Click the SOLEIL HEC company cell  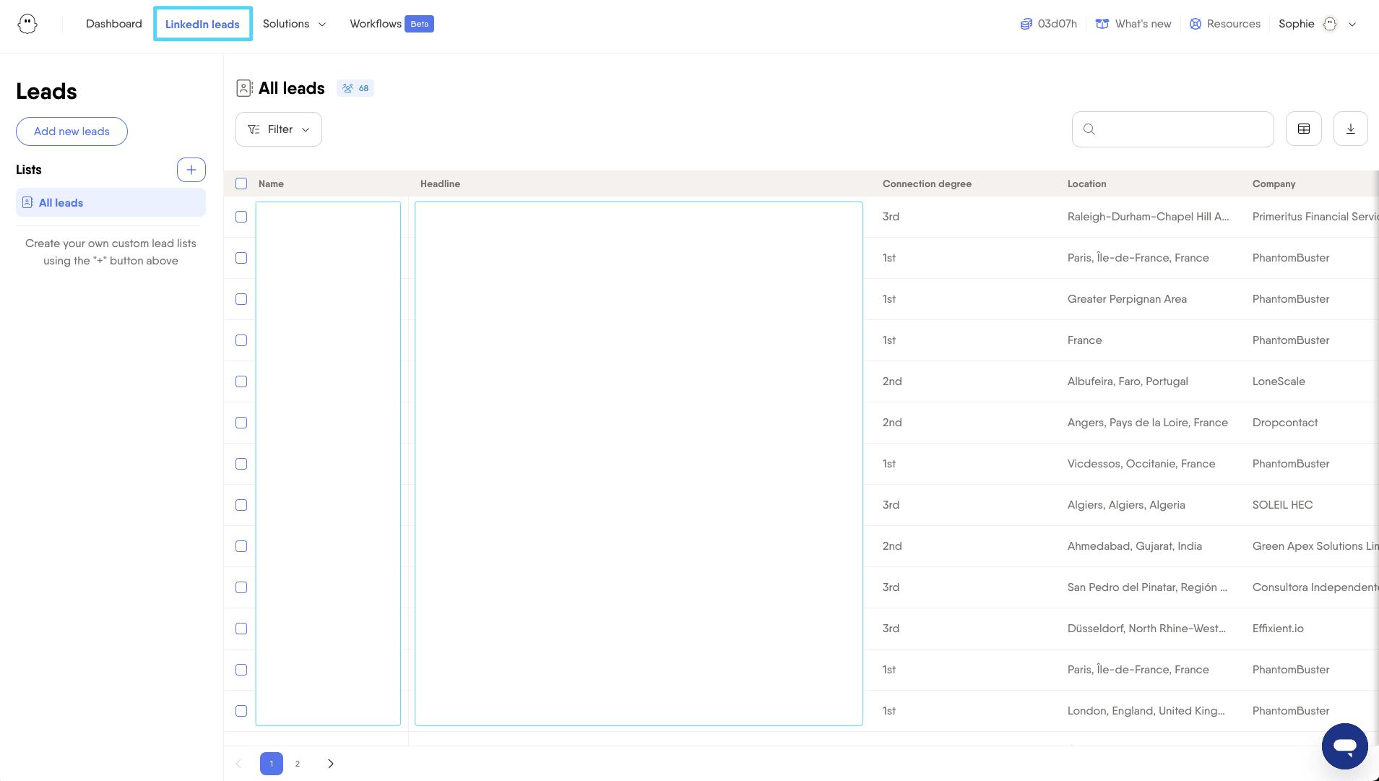pos(1282,505)
